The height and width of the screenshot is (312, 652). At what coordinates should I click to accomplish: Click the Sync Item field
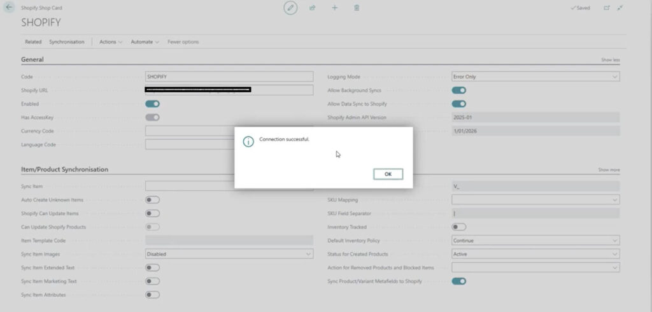tap(190, 187)
